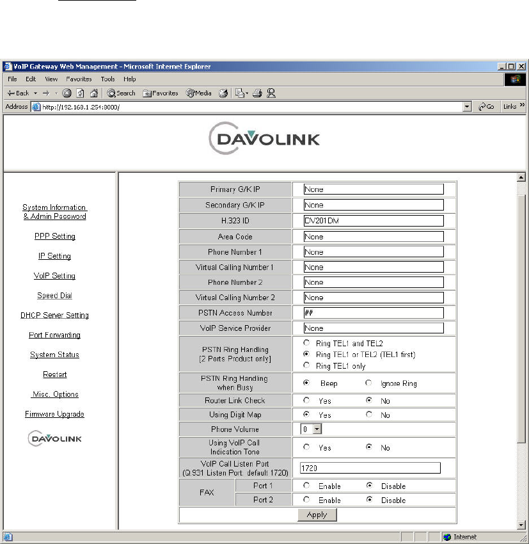Image resolution: width=529 pixels, height=544 pixels.
Task: Open System Information & Admin Password link
Action: coord(55,212)
